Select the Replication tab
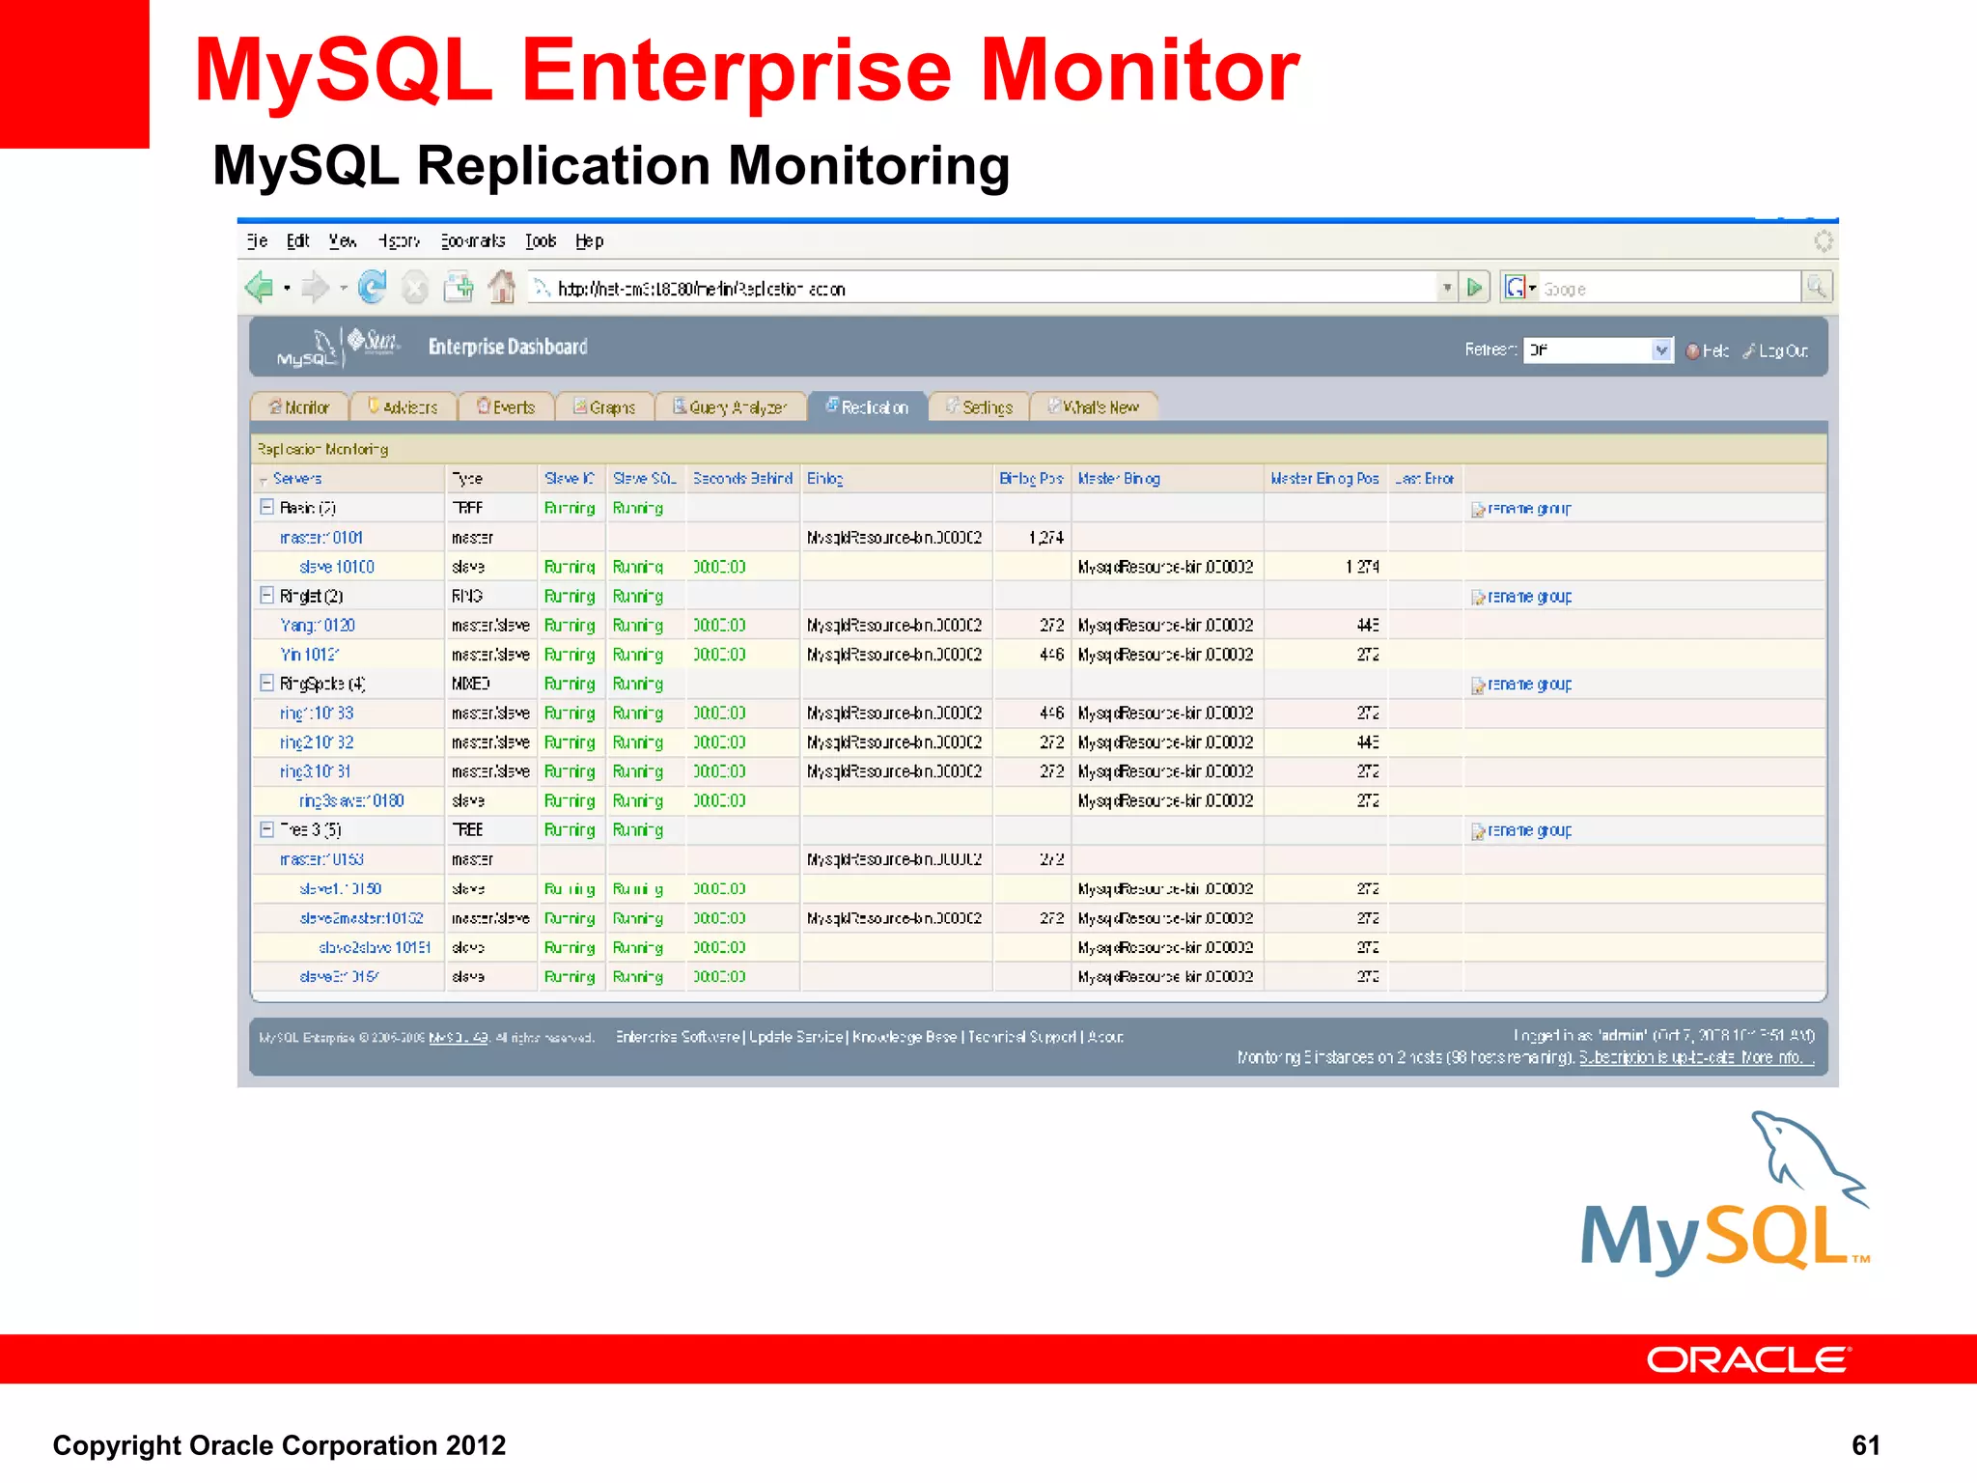 click(x=868, y=407)
